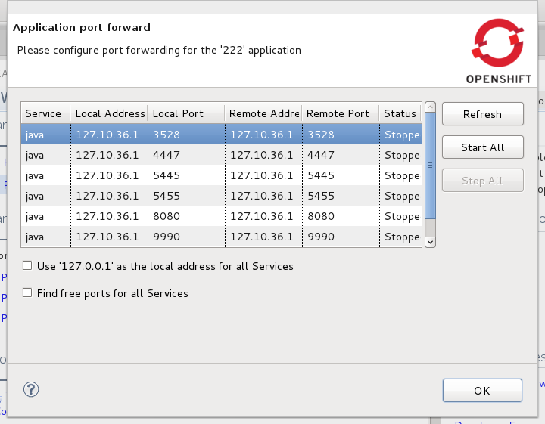Sort by the Local Address column header
The image size is (545, 424).
click(110, 113)
